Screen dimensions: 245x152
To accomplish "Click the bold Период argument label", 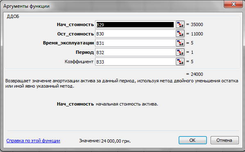I will tap(85, 53).
